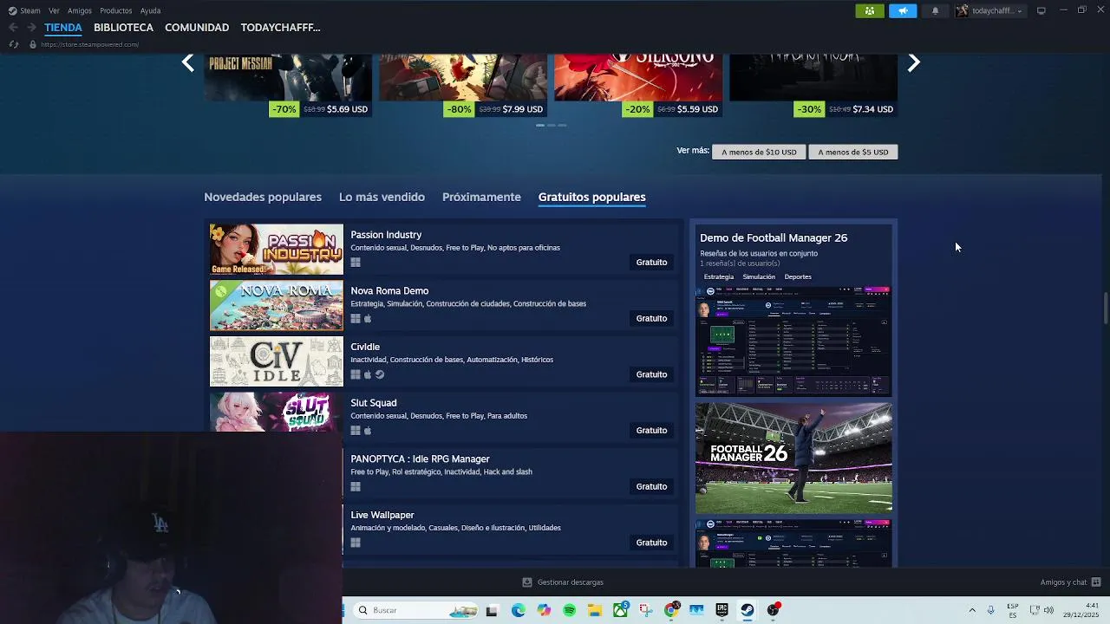Click the Windows taskbar Buscar search box
This screenshot has width=1110, height=624.
(x=416, y=610)
